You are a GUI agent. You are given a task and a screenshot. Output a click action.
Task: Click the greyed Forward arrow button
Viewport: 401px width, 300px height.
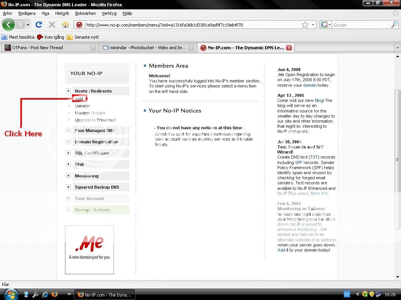coord(20,25)
